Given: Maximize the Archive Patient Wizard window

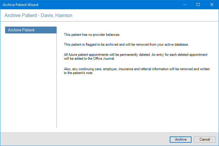Looking at the screenshot, I should point(198,5).
